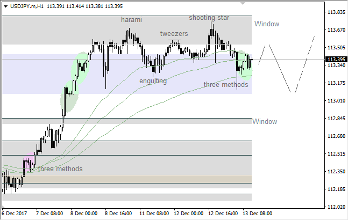Viewport: 348px width, 220px height.
Task: Select the "tweezers" pattern label
Action: [x=174, y=34]
